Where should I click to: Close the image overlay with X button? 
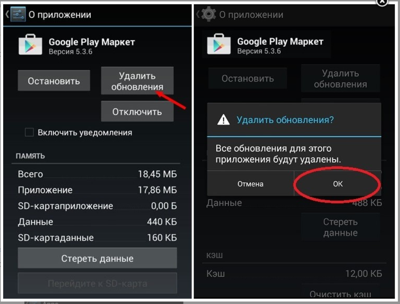pos(382,2)
